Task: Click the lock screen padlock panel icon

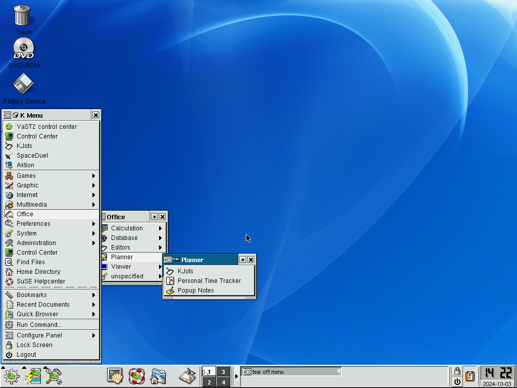Action: click(457, 371)
